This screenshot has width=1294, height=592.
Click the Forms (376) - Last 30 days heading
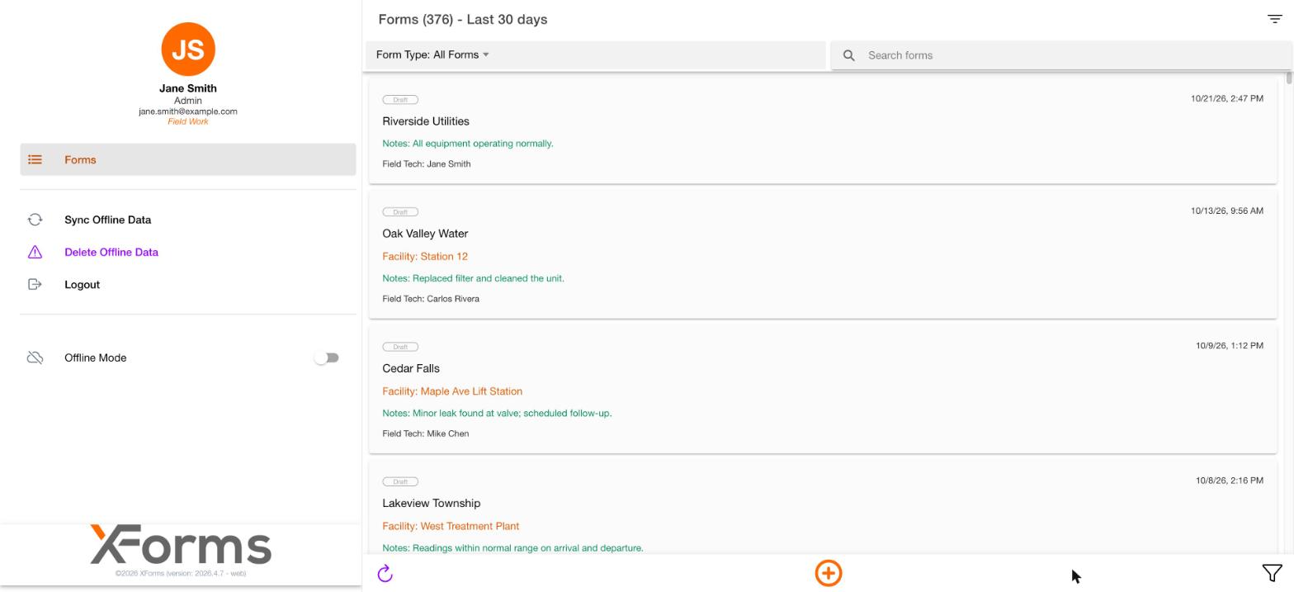(x=463, y=19)
